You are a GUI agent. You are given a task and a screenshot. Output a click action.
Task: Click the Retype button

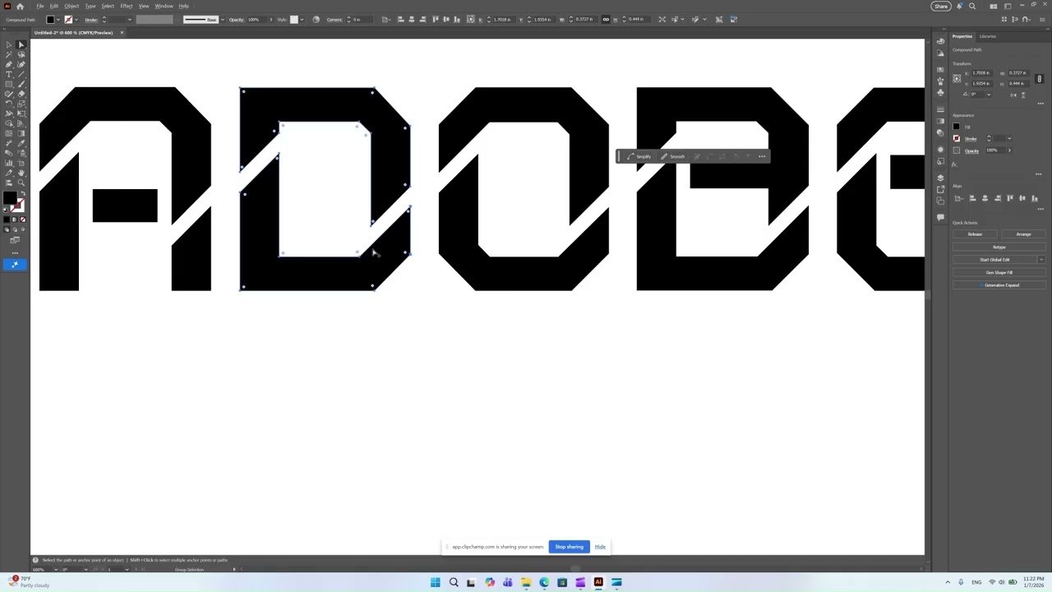point(999,247)
